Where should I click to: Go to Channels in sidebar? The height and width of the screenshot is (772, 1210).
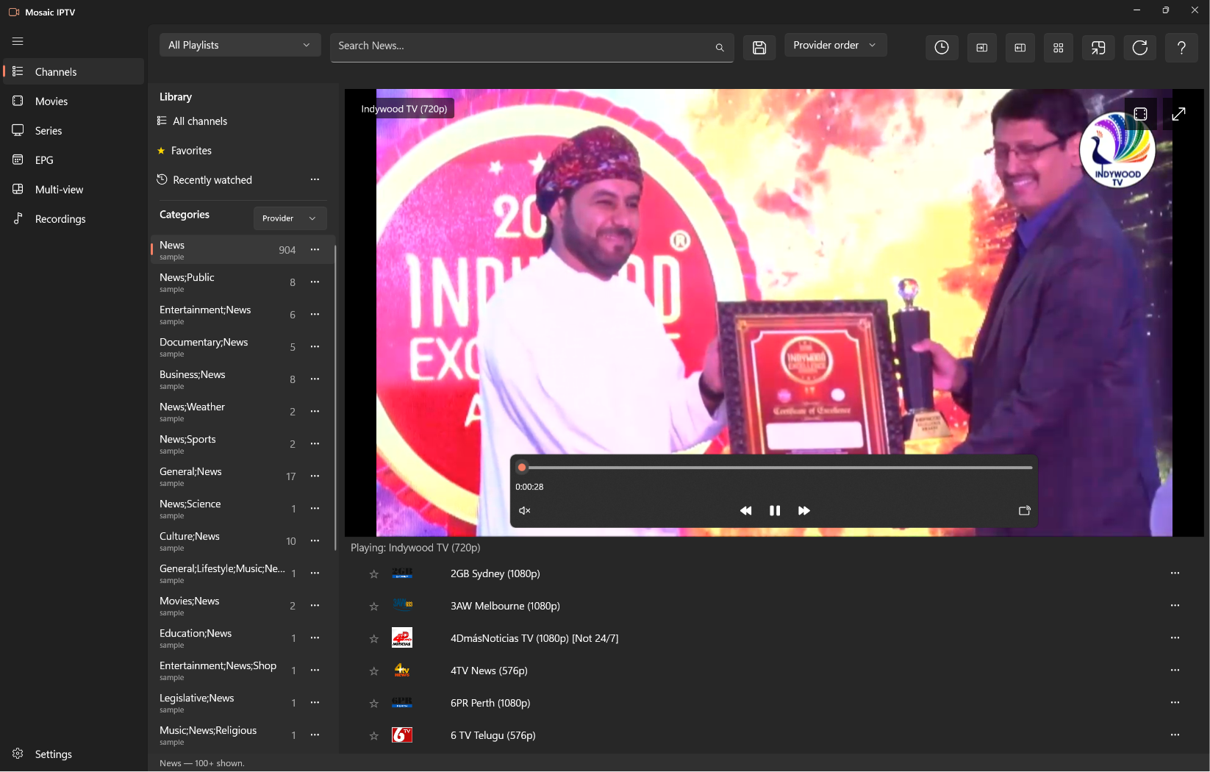73,71
